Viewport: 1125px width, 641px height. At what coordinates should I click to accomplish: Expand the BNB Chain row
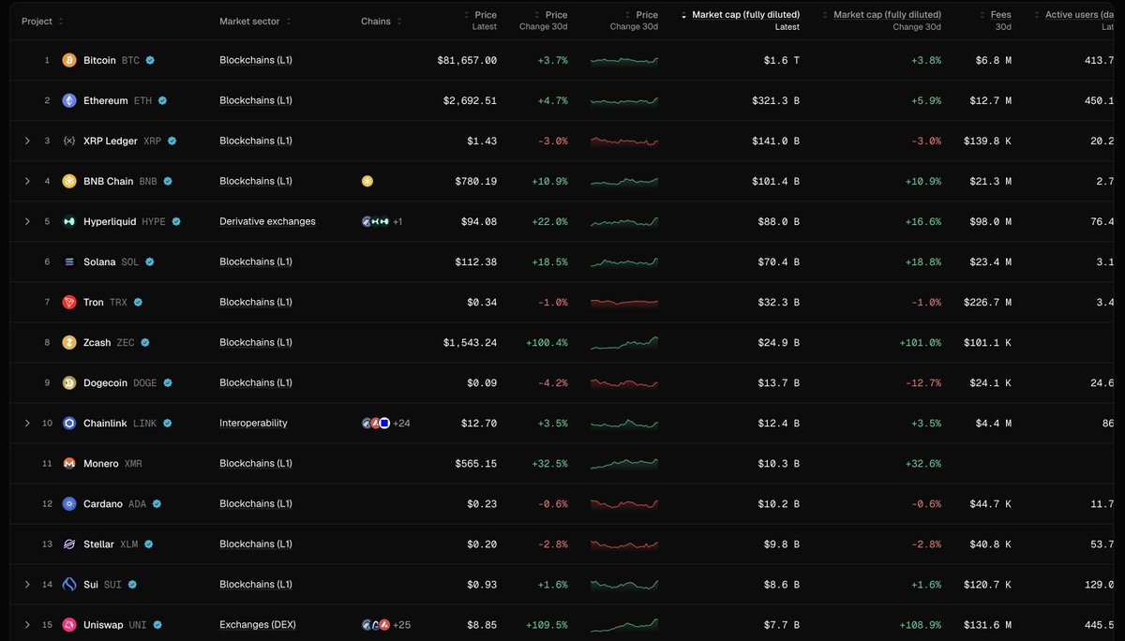click(x=27, y=181)
